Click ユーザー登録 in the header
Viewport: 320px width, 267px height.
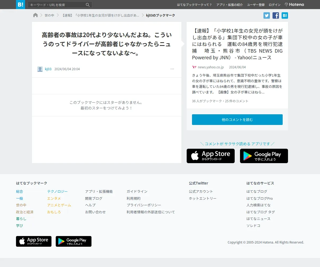coord(256,5)
